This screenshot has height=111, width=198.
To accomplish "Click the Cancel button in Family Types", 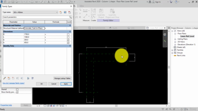I will click(54, 84).
